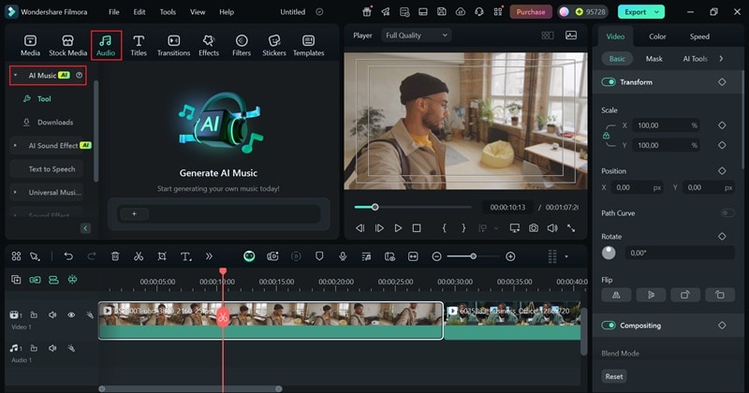Select the crop tool in timeline toolbar
This screenshot has height=393, width=749.
(x=162, y=256)
